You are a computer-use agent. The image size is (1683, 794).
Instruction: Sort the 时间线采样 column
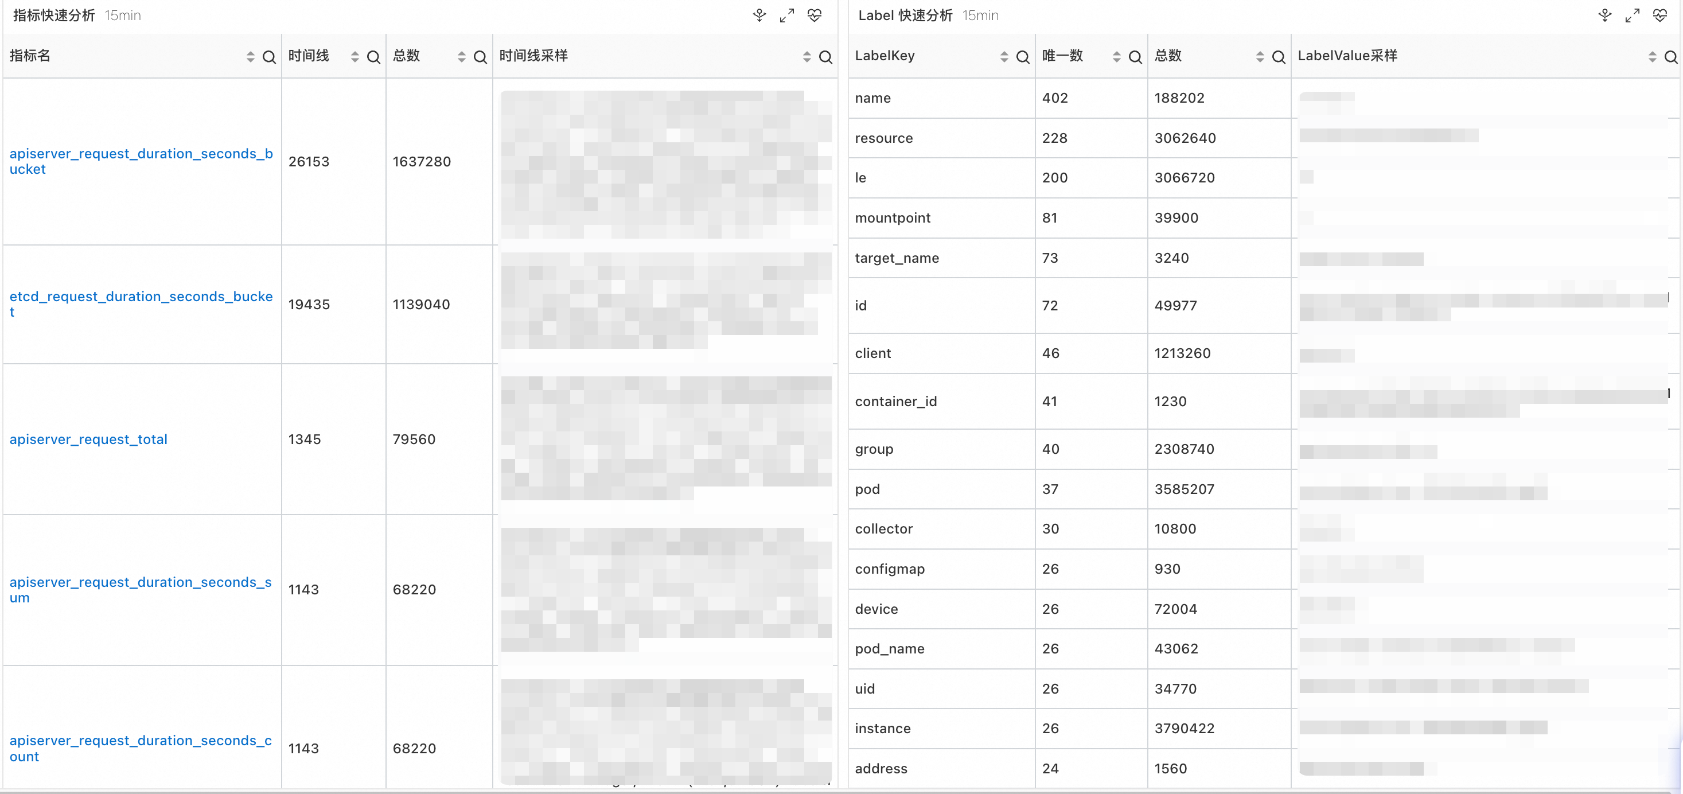807,57
